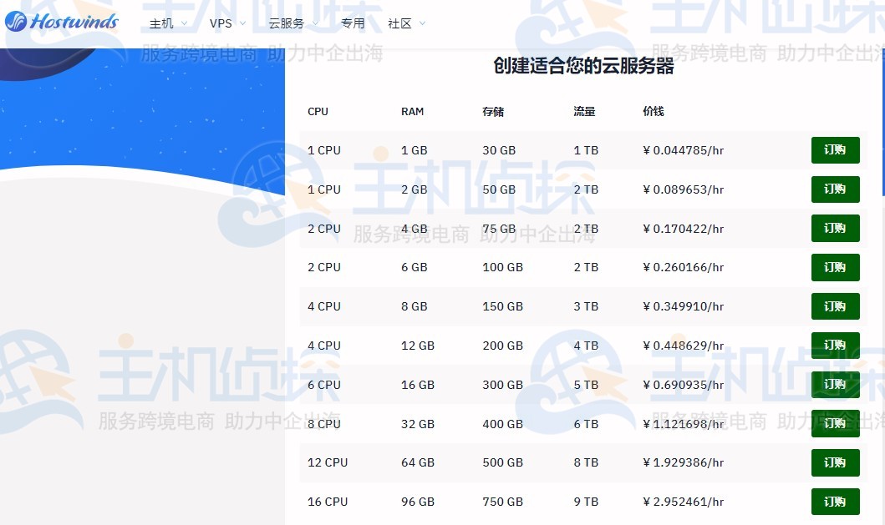Order the 16 CPU 750 GB plan via 订购
The width and height of the screenshot is (885, 525).
pos(835,502)
